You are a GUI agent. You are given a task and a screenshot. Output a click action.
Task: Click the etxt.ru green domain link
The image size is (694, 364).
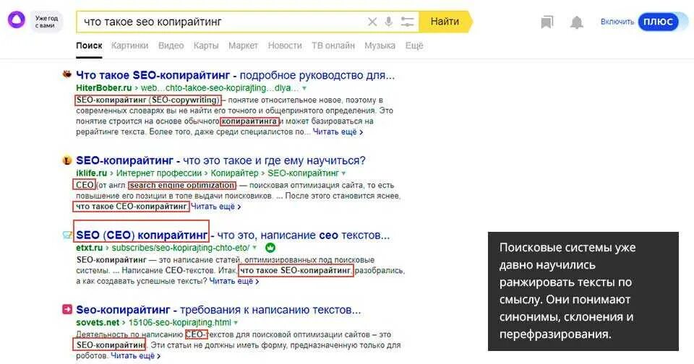click(x=90, y=248)
